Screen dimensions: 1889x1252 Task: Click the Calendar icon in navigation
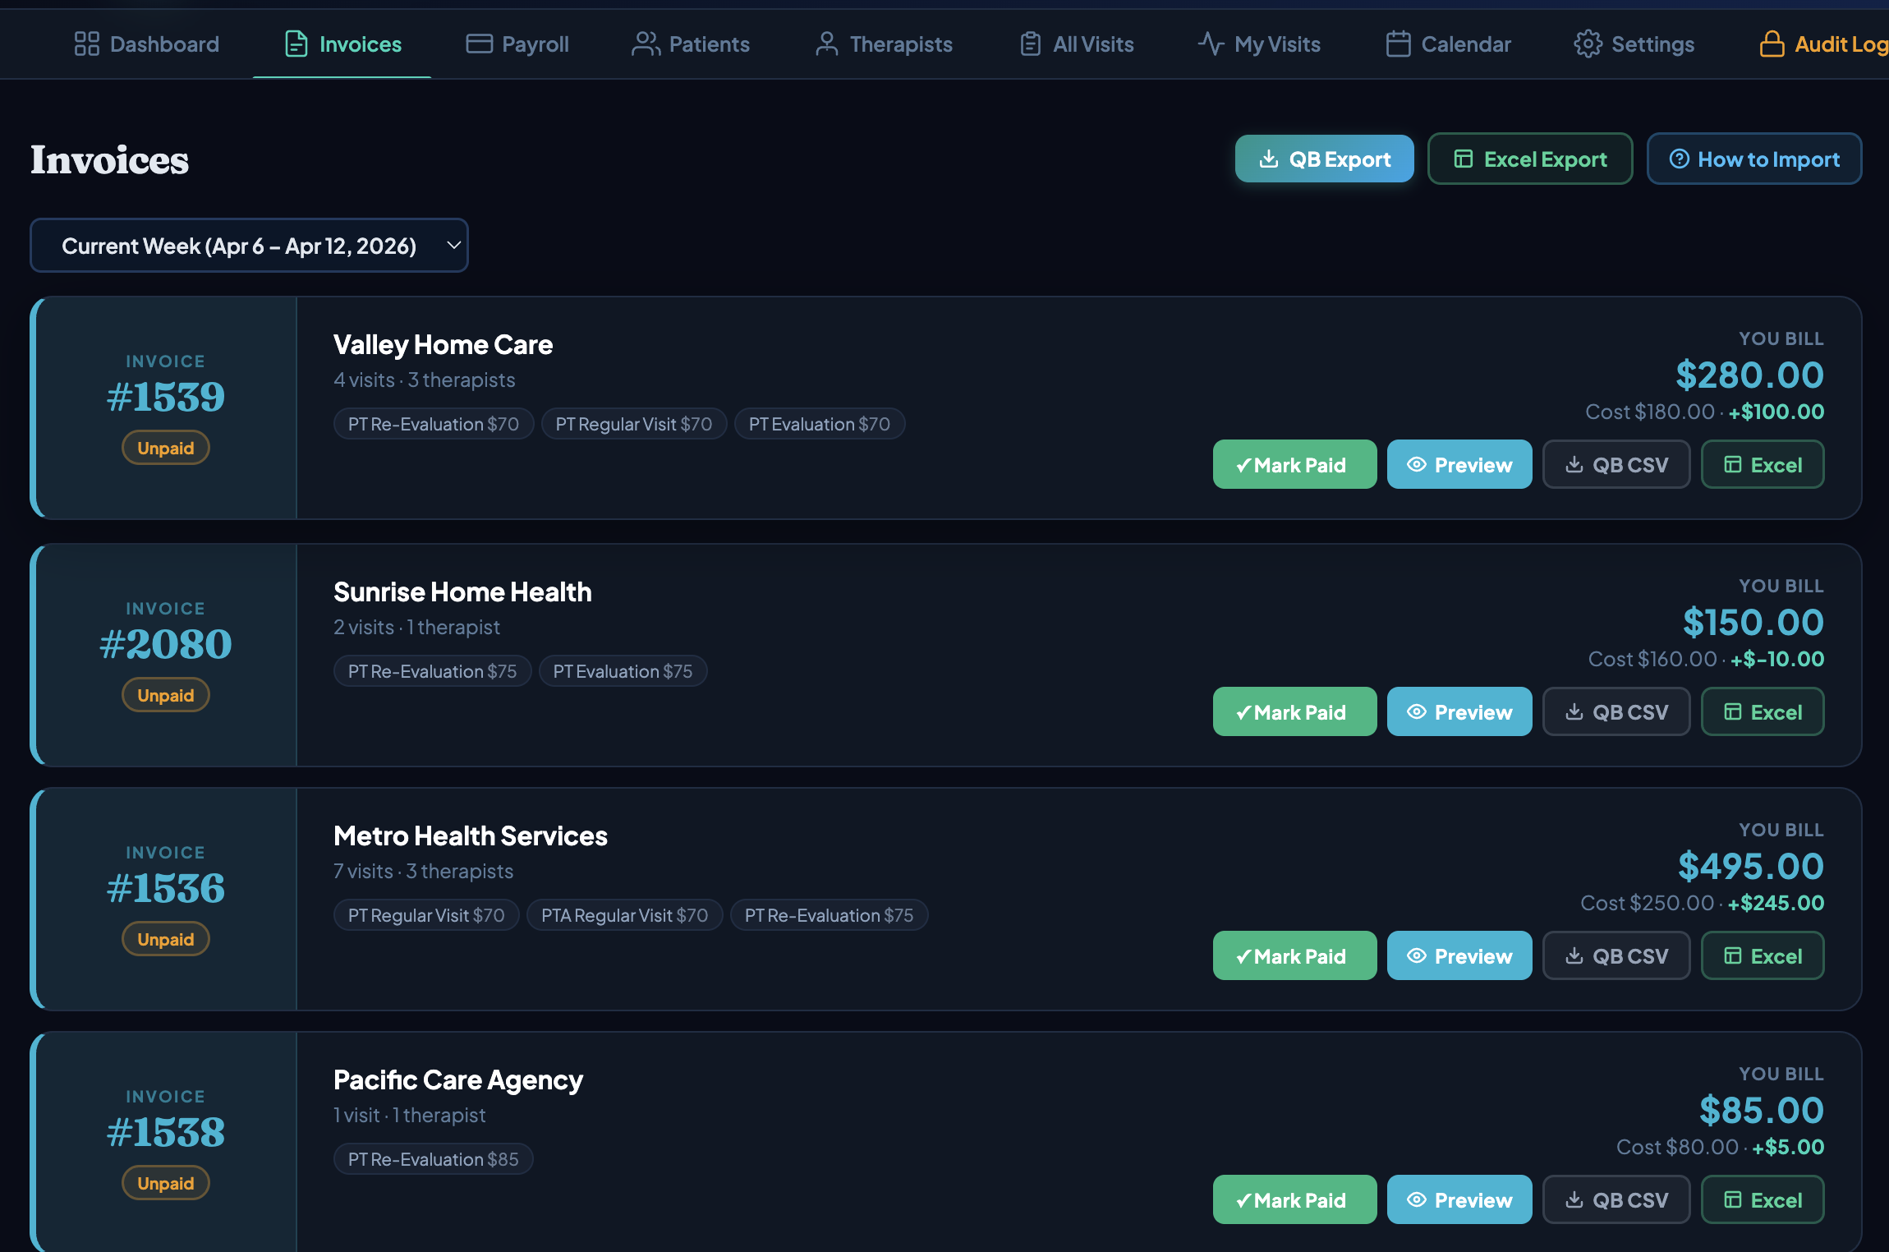1398,44
